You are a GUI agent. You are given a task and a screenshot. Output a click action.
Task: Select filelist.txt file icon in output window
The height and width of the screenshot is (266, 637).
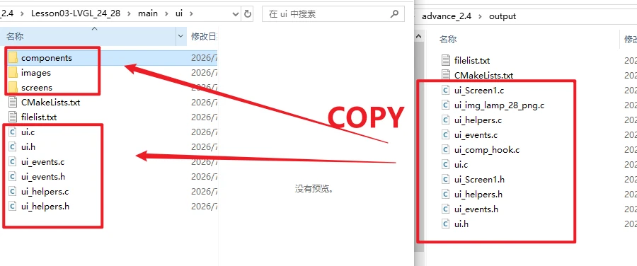coord(446,60)
